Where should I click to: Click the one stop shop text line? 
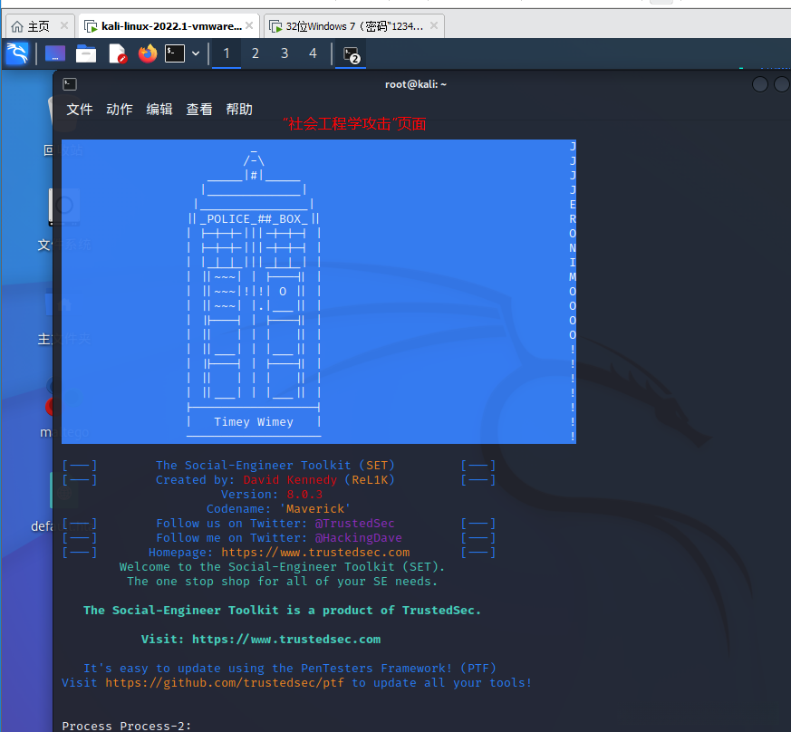click(282, 581)
